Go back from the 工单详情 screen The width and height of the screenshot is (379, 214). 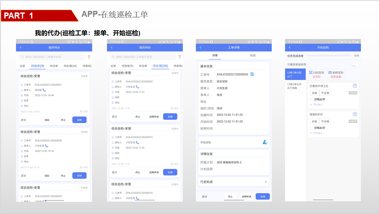point(201,48)
